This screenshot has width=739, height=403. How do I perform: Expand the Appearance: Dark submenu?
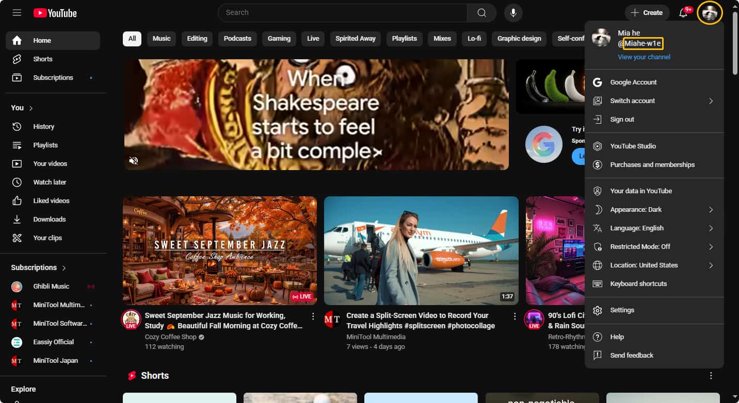coord(654,209)
